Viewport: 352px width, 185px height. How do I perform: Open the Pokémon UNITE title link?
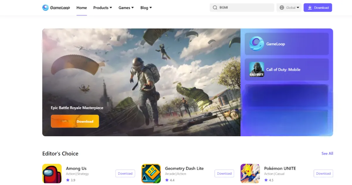tap(280, 168)
